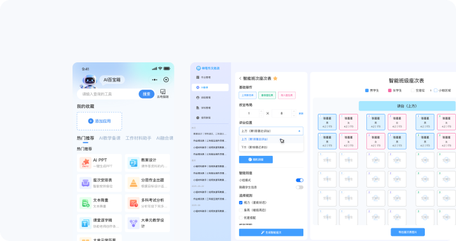Select the highlighted AI sidebar menu item
Viewport: 456px width, 241px height.
point(211,88)
